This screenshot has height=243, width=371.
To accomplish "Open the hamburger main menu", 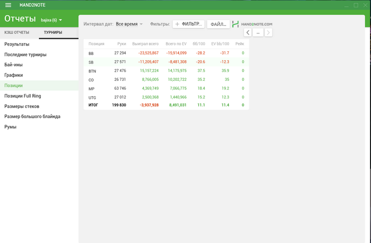I will tap(8, 5).
